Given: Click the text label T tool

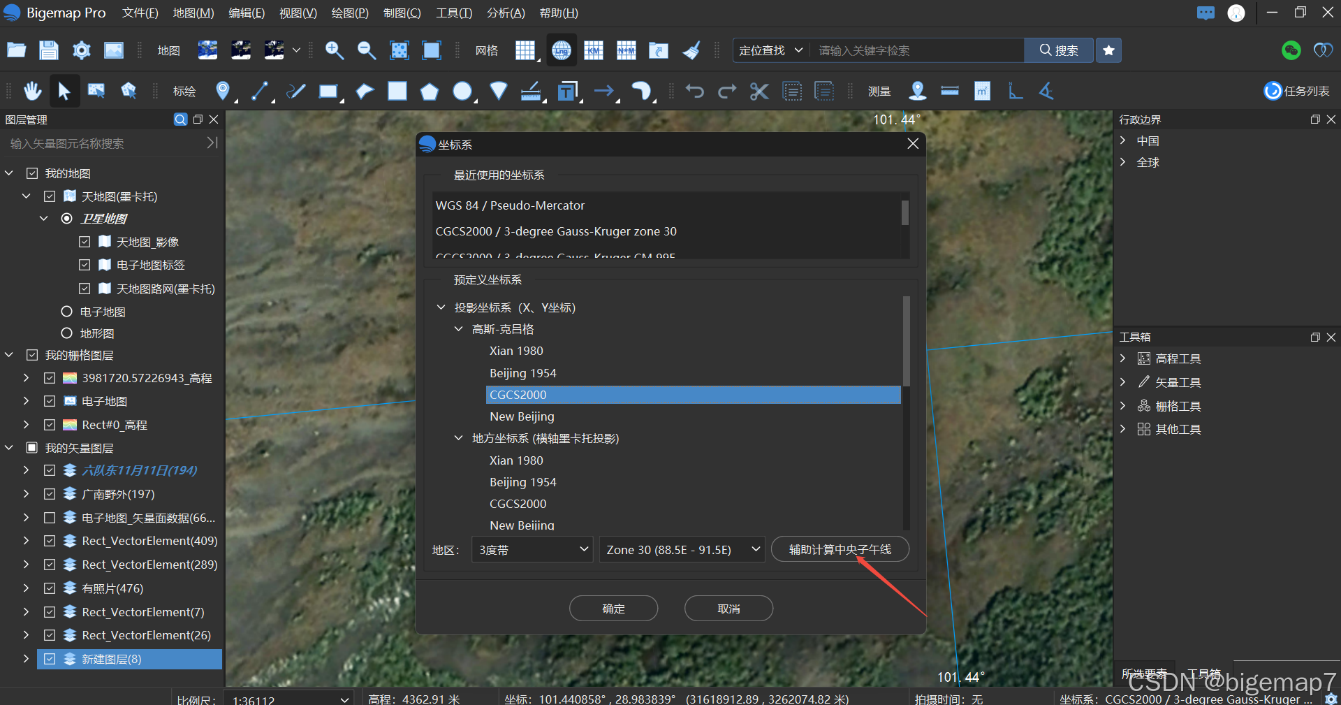Looking at the screenshot, I should pos(567,91).
